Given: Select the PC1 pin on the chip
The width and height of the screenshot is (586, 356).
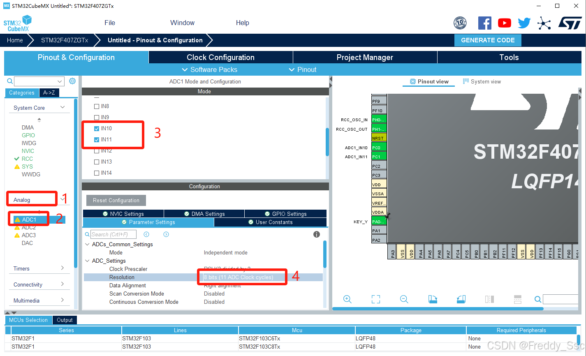Looking at the screenshot, I should click(379, 157).
